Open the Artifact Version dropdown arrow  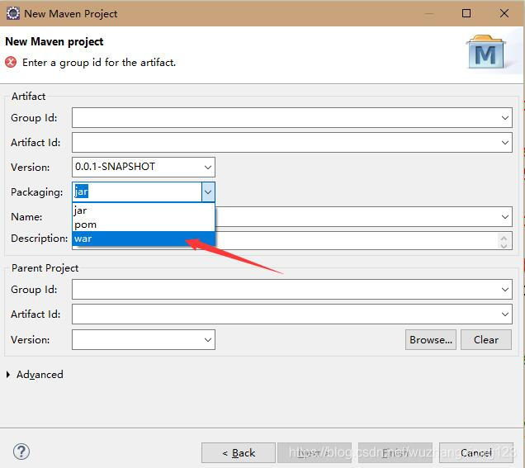(208, 167)
